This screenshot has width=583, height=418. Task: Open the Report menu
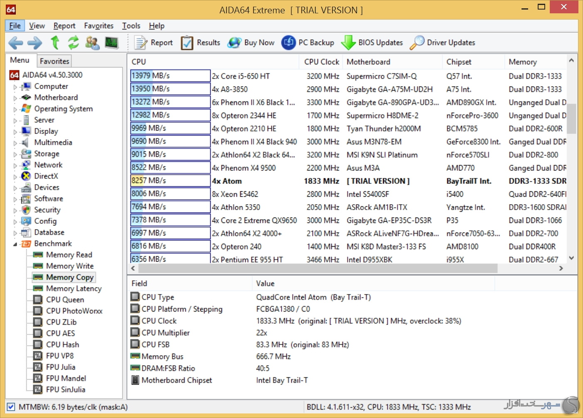[64, 26]
